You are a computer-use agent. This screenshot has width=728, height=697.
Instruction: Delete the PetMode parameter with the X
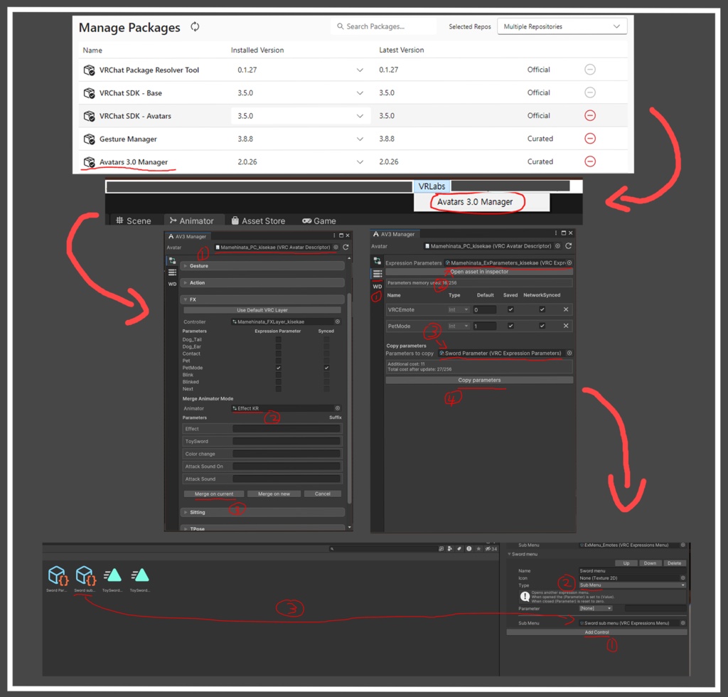tap(565, 326)
